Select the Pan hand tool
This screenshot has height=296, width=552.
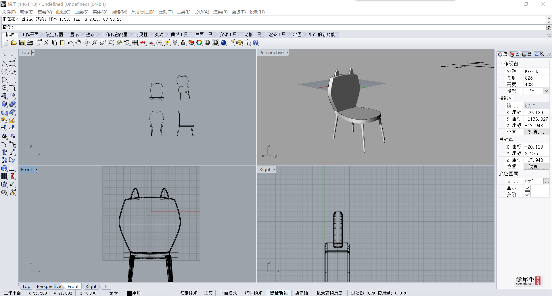[x=78, y=43]
